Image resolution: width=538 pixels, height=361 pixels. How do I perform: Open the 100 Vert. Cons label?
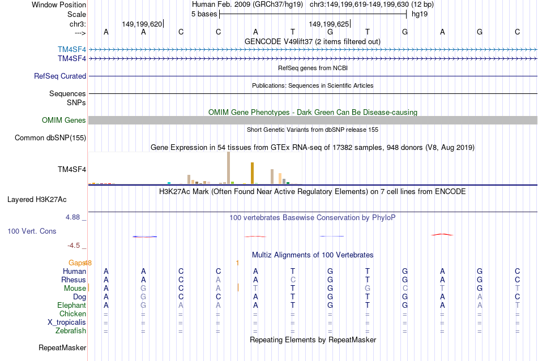coord(32,231)
